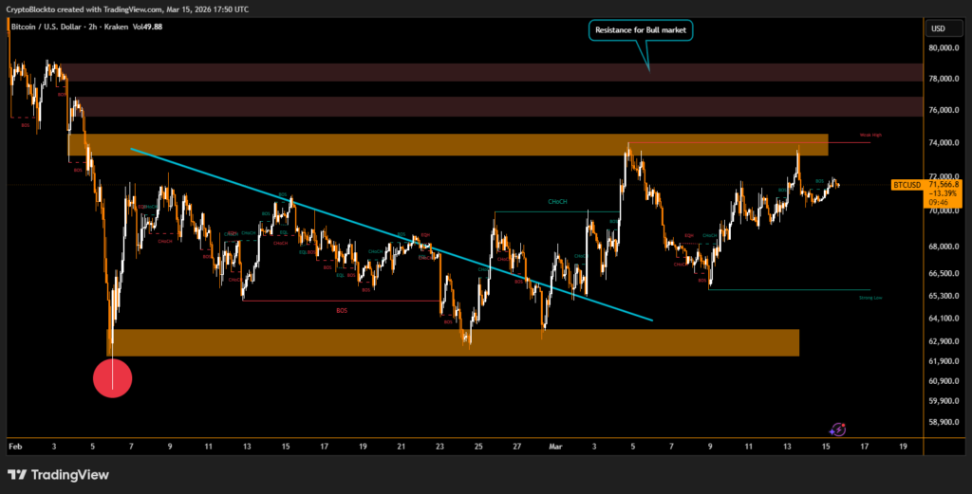This screenshot has width=972, height=494.
Task: Click the purple lightning event icon
Action: [x=838, y=430]
